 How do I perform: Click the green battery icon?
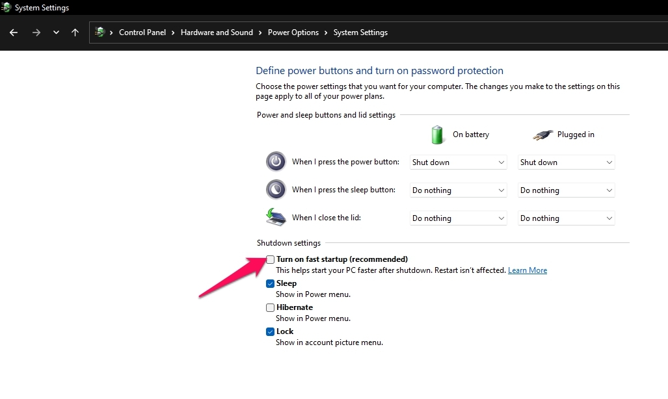(437, 135)
